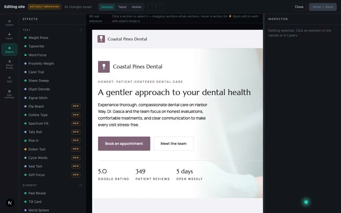
Task: Open the SEO panel from the sidebar
Action: click(9, 79)
